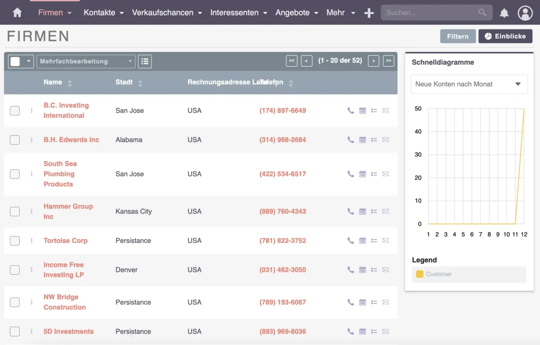Screen dimensions: 540x345
Task: Expand the Neue Konten nach Monat dropdown
Action: (x=469, y=84)
